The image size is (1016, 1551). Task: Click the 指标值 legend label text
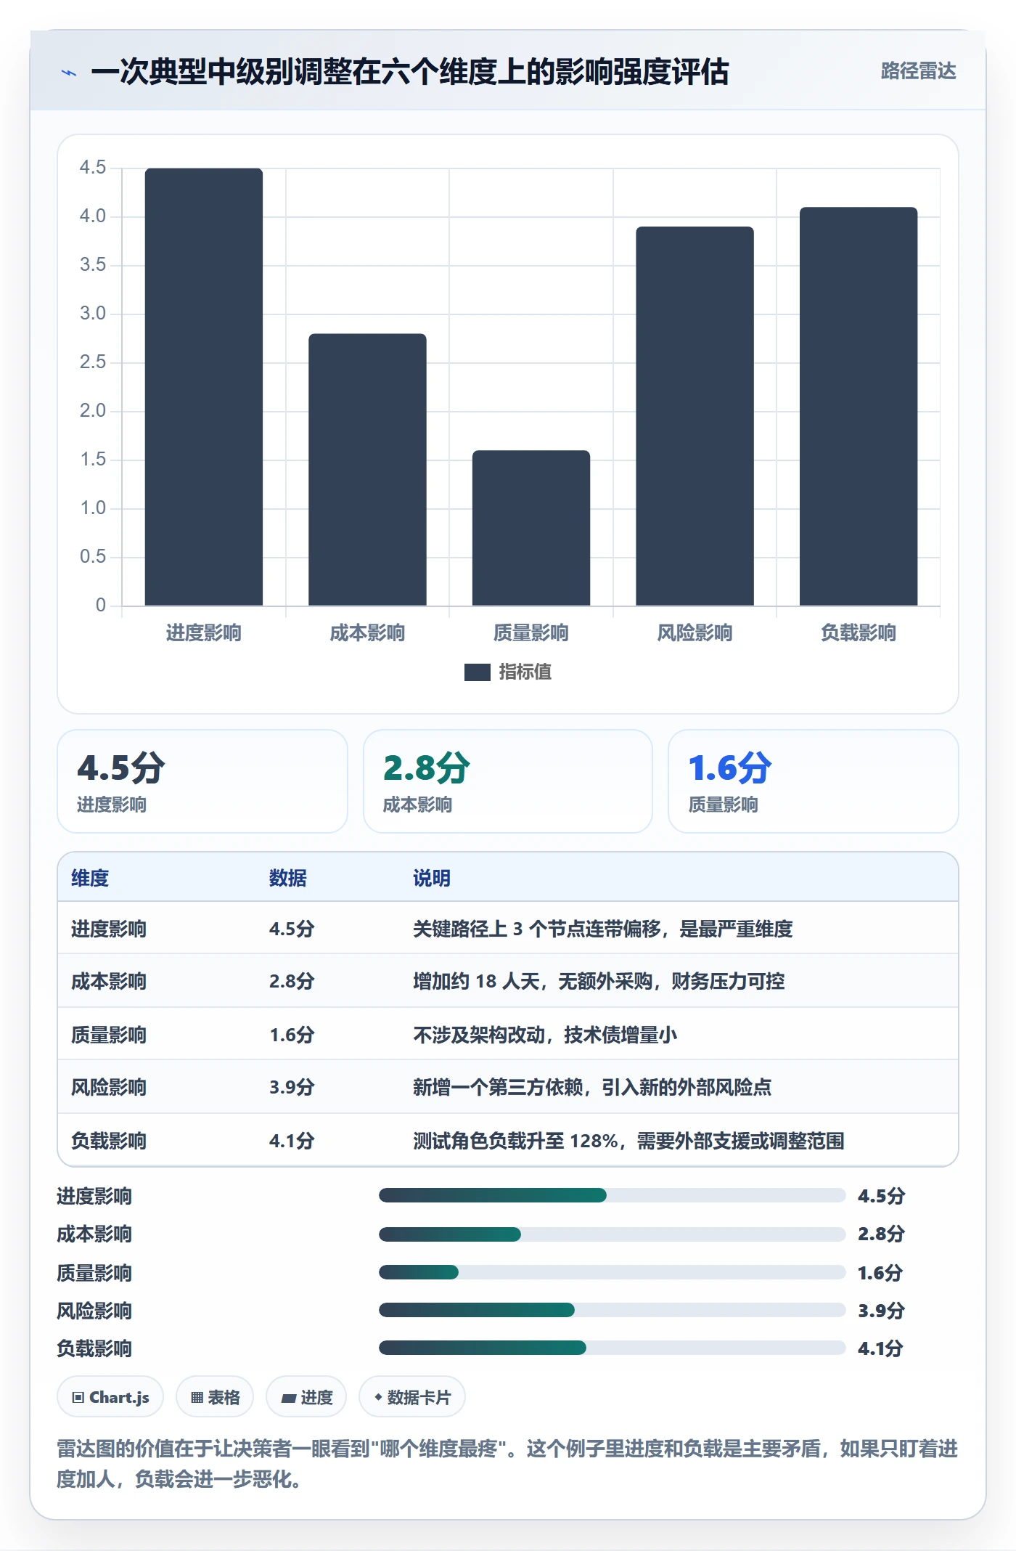click(525, 672)
